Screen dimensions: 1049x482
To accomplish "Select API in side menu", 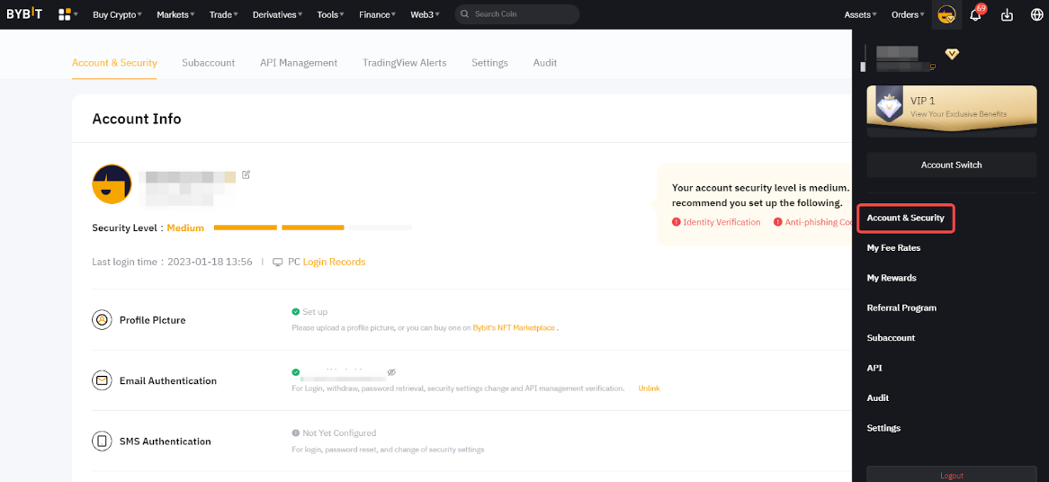I will pos(874,369).
